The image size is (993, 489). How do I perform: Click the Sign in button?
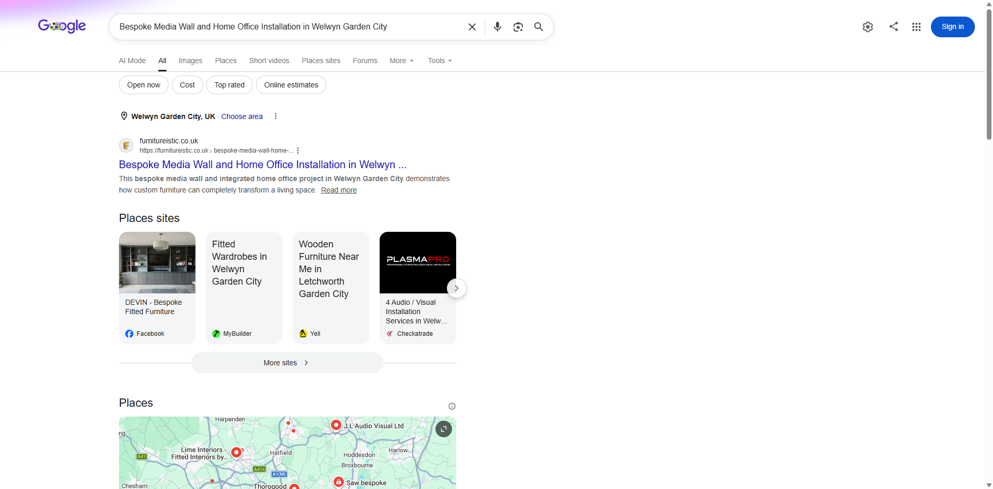(953, 27)
